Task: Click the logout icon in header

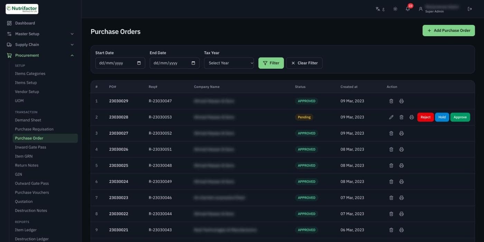Action: (470, 9)
